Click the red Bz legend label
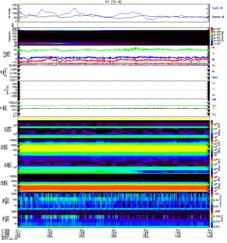Viewport: 227px width, 243px height. click(x=213, y=47)
